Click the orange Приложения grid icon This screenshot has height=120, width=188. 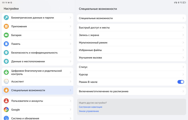click(x=6, y=26)
